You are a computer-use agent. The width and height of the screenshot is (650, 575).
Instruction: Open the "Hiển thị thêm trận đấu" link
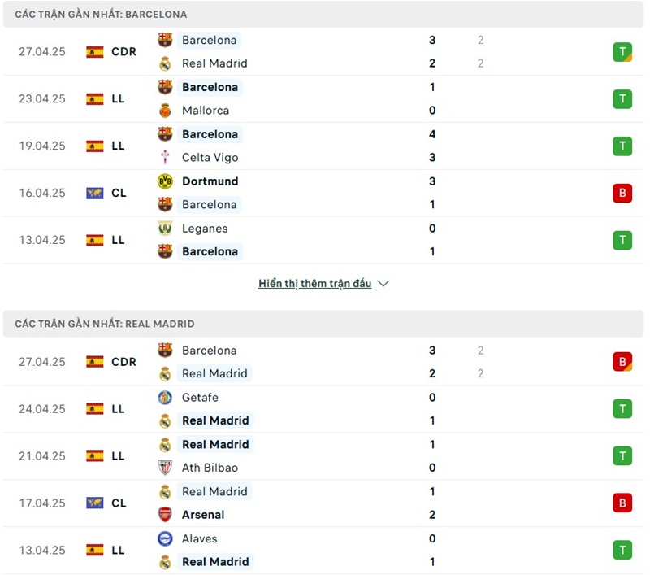pos(314,284)
